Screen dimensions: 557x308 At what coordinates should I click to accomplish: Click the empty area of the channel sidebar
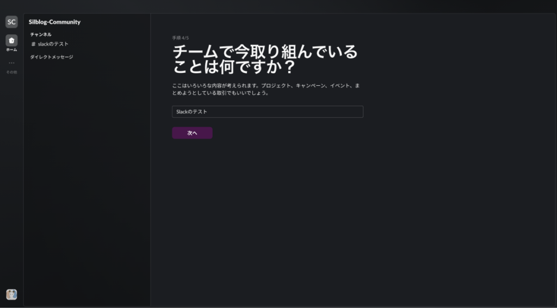(87, 179)
